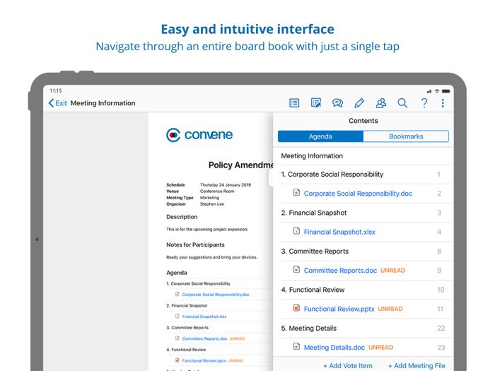Select 3. Committee Reports in Contents
This screenshot has height=371, width=495.
tap(363, 252)
